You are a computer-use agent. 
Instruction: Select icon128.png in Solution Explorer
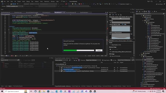pos(150,19)
